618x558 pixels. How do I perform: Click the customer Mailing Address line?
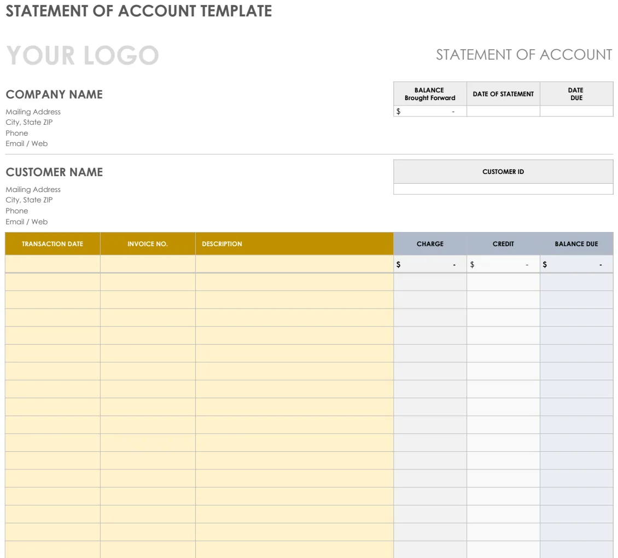click(33, 189)
